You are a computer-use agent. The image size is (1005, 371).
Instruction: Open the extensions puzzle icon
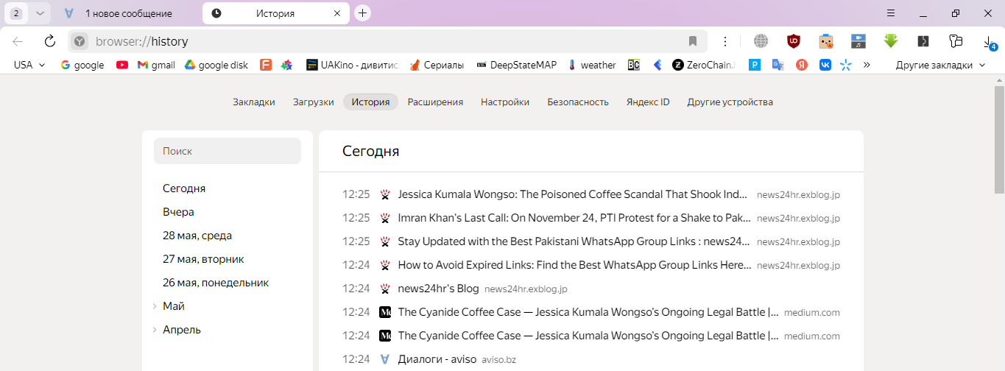956,41
